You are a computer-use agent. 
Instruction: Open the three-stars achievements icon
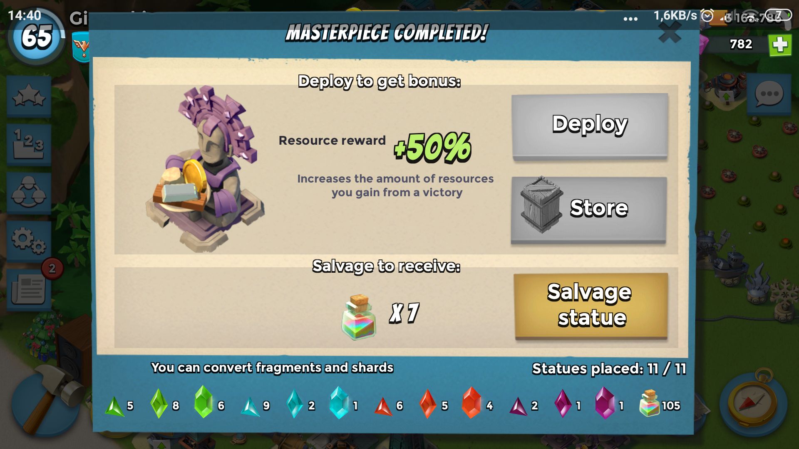click(29, 96)
